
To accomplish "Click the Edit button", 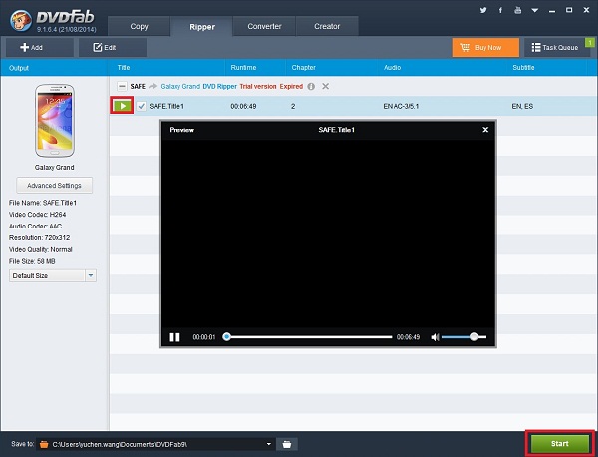I will click(x=113, y=47).
